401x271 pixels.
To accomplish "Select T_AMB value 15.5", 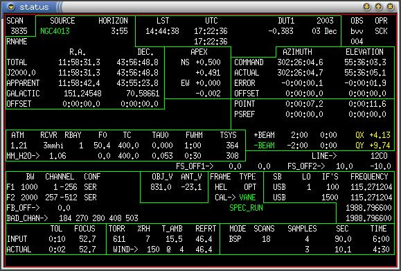I will [x=174, y=239].
